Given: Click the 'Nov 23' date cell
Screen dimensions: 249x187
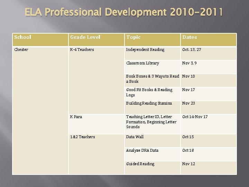Looking at the screenshot, I should tap(209, 107).
